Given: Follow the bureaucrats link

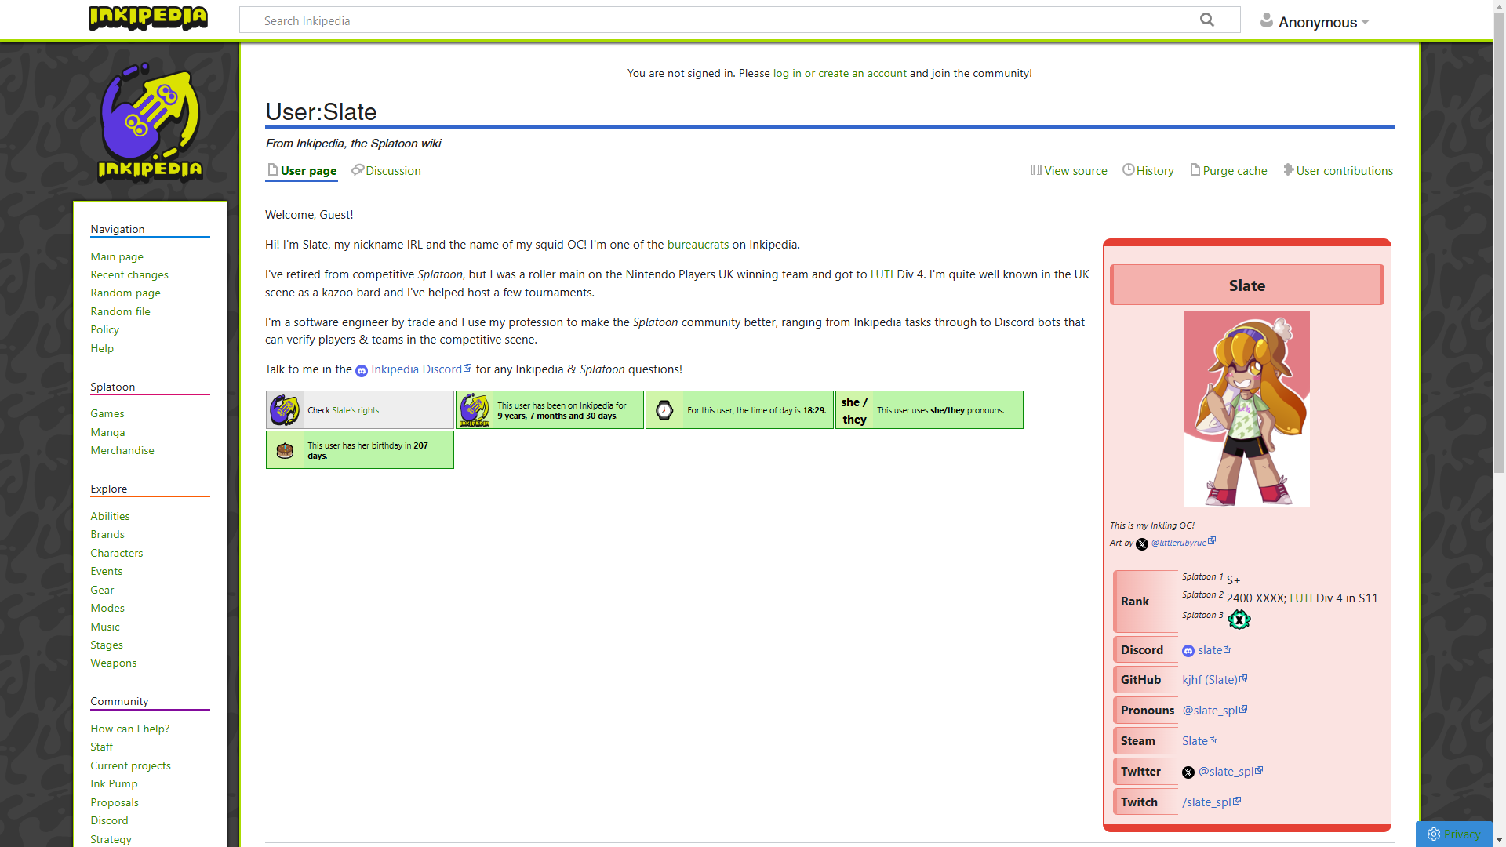Looking at the screenshot, I should click(x=698, y=245).
